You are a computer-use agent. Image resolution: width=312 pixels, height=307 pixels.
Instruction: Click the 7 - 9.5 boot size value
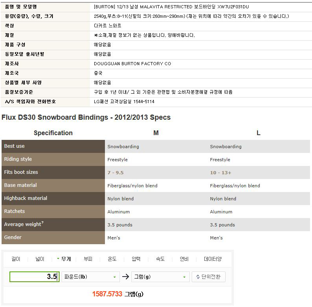(116, 173)
